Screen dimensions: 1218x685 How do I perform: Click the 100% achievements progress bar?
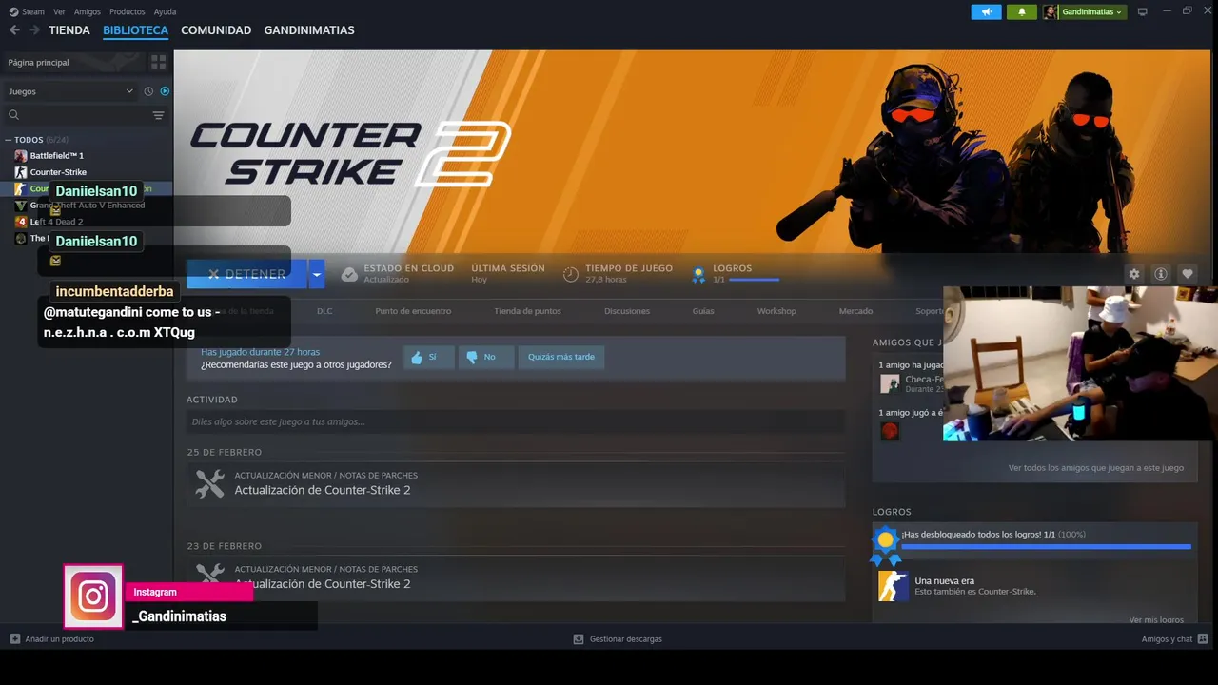[1046, 547]
